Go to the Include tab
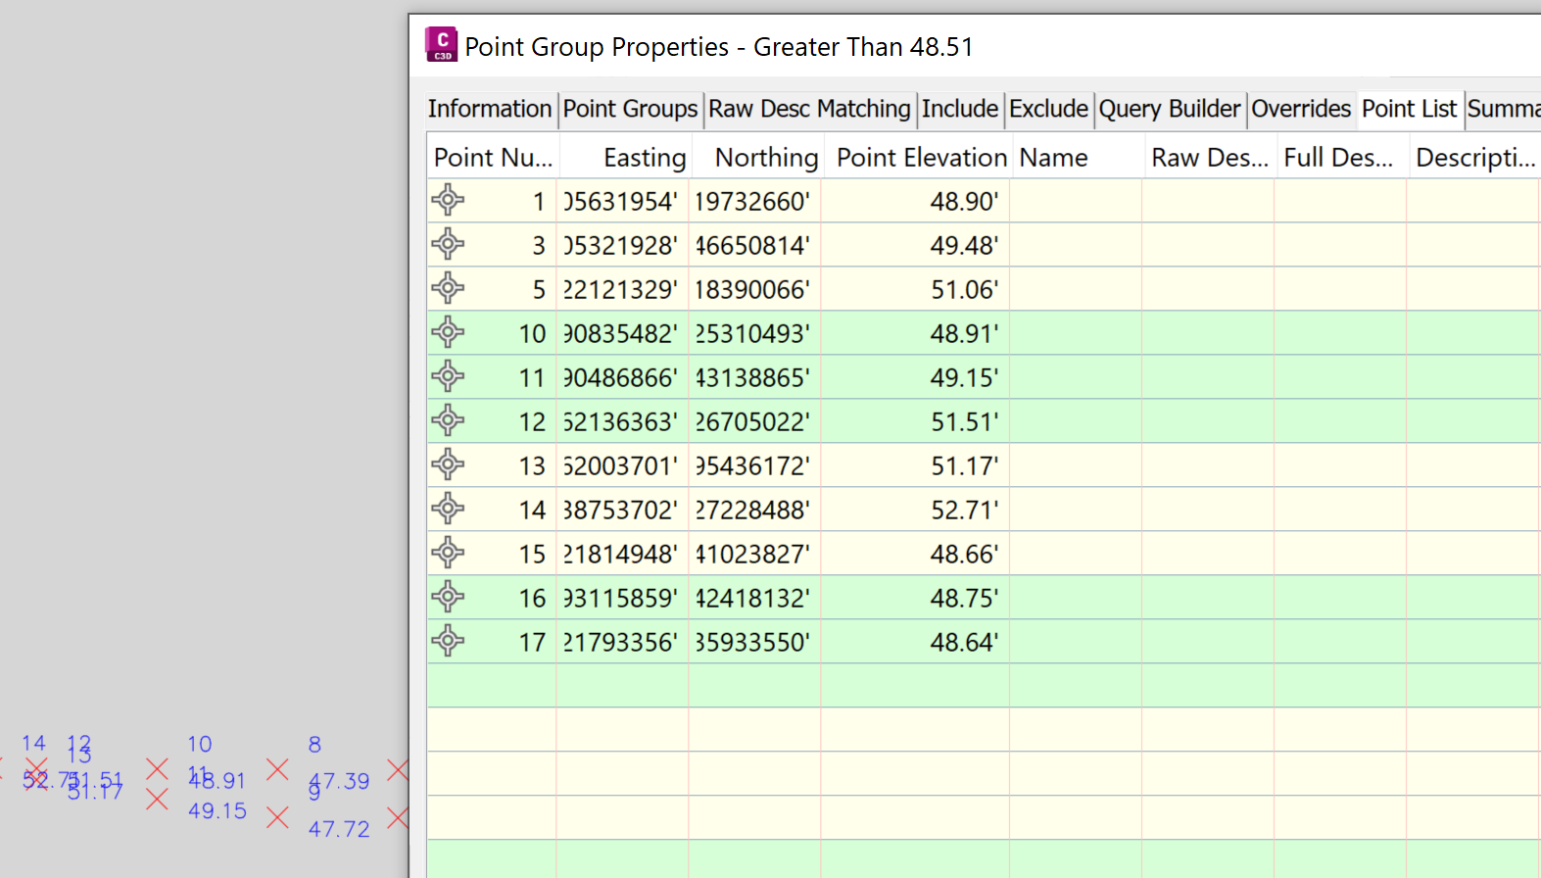This screenshot has width=1541, height=878. click(960, 109)
